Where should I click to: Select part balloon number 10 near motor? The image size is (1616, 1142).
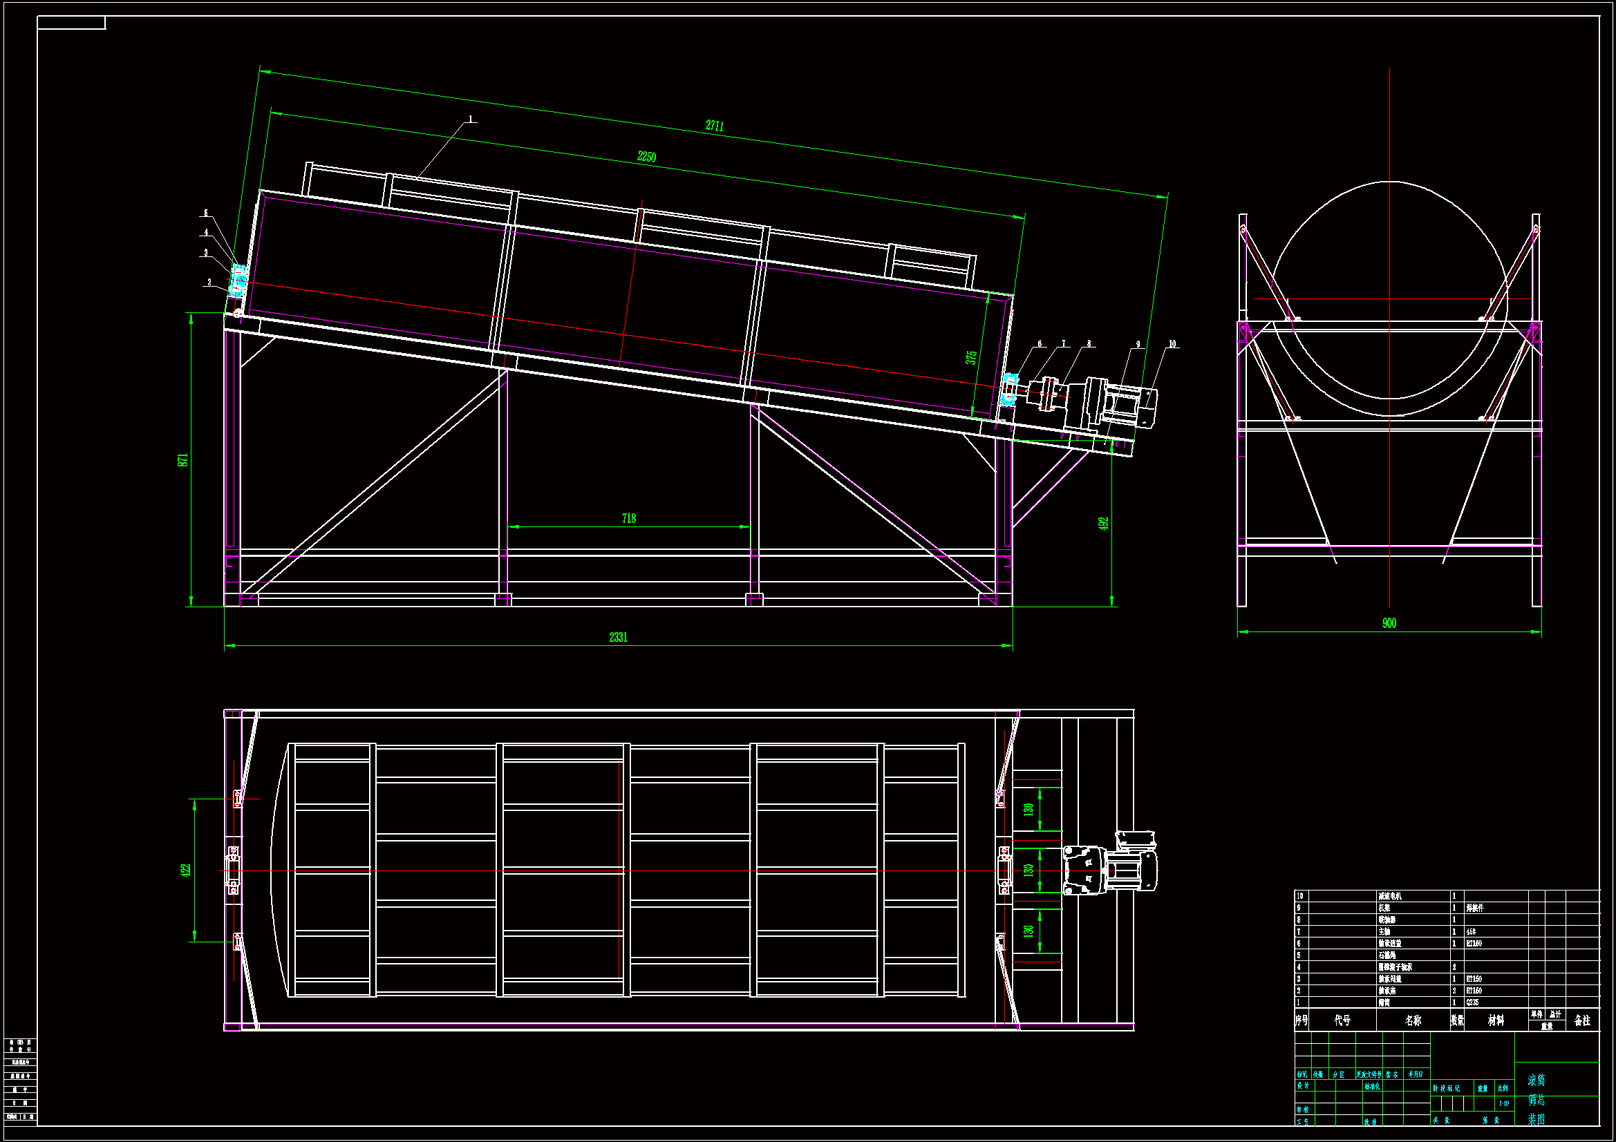click(1172, 344)
